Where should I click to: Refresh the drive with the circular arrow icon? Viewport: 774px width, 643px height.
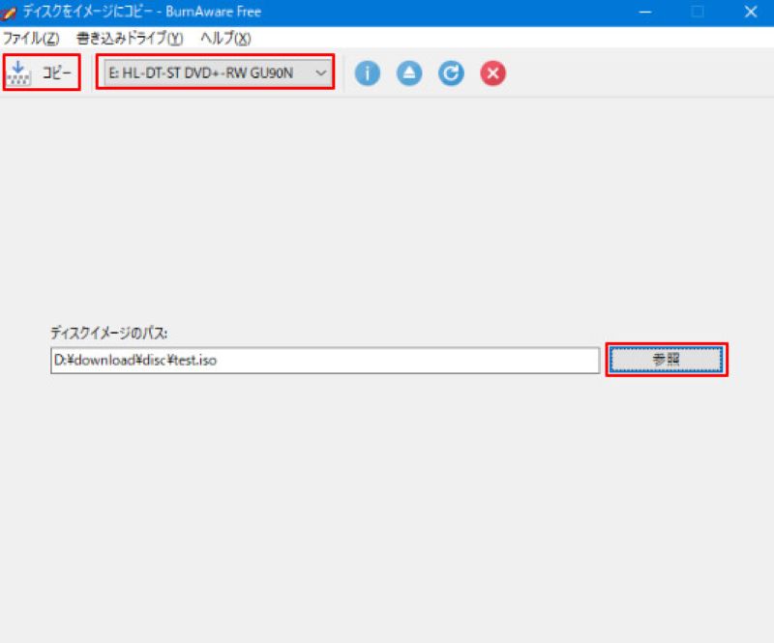[451, 73]
